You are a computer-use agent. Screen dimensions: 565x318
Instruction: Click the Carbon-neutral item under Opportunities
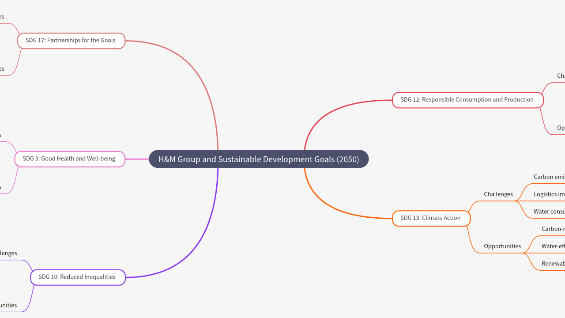pyautogui.click(x=553, y=229)
